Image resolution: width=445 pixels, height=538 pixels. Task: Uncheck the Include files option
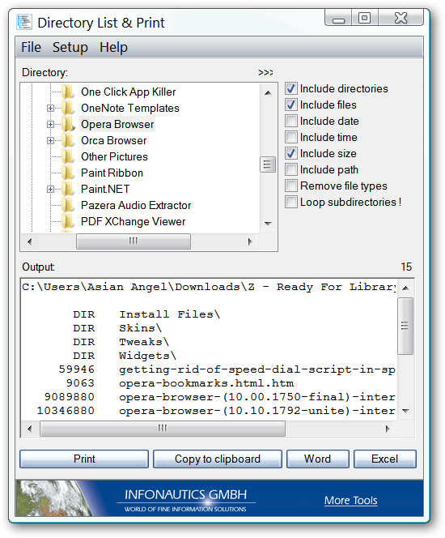click(291, 105)
